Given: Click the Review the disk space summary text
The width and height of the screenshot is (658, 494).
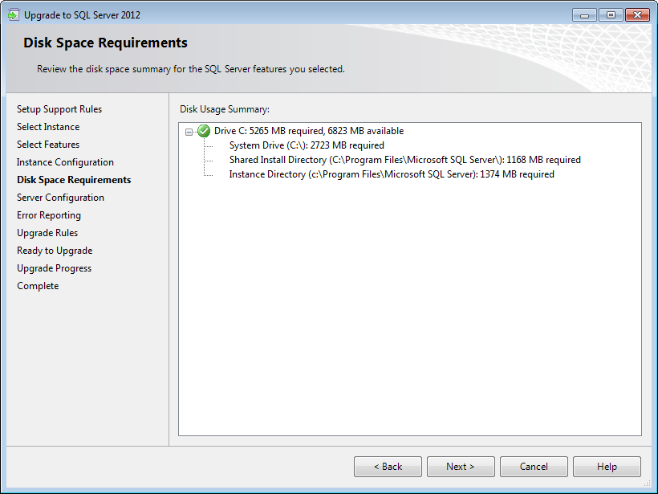Looking at the screenshot, I should pyautogui.click(x=191, y=69).
